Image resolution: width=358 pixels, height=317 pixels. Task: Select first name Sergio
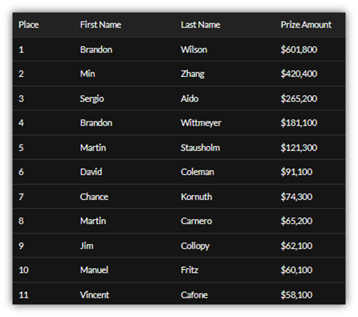(x=92, y=99)
